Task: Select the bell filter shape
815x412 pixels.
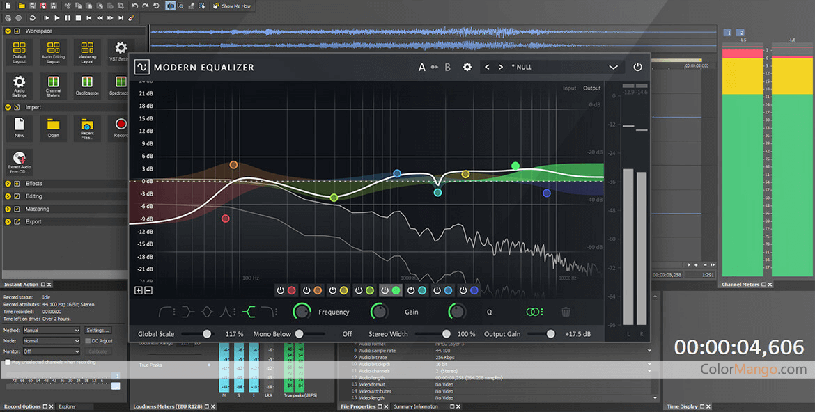Action: [x=207, y=312]
